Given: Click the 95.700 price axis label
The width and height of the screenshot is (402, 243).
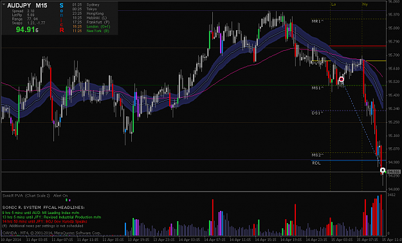Looking at the screenshot, I should (x=394, y=55).
